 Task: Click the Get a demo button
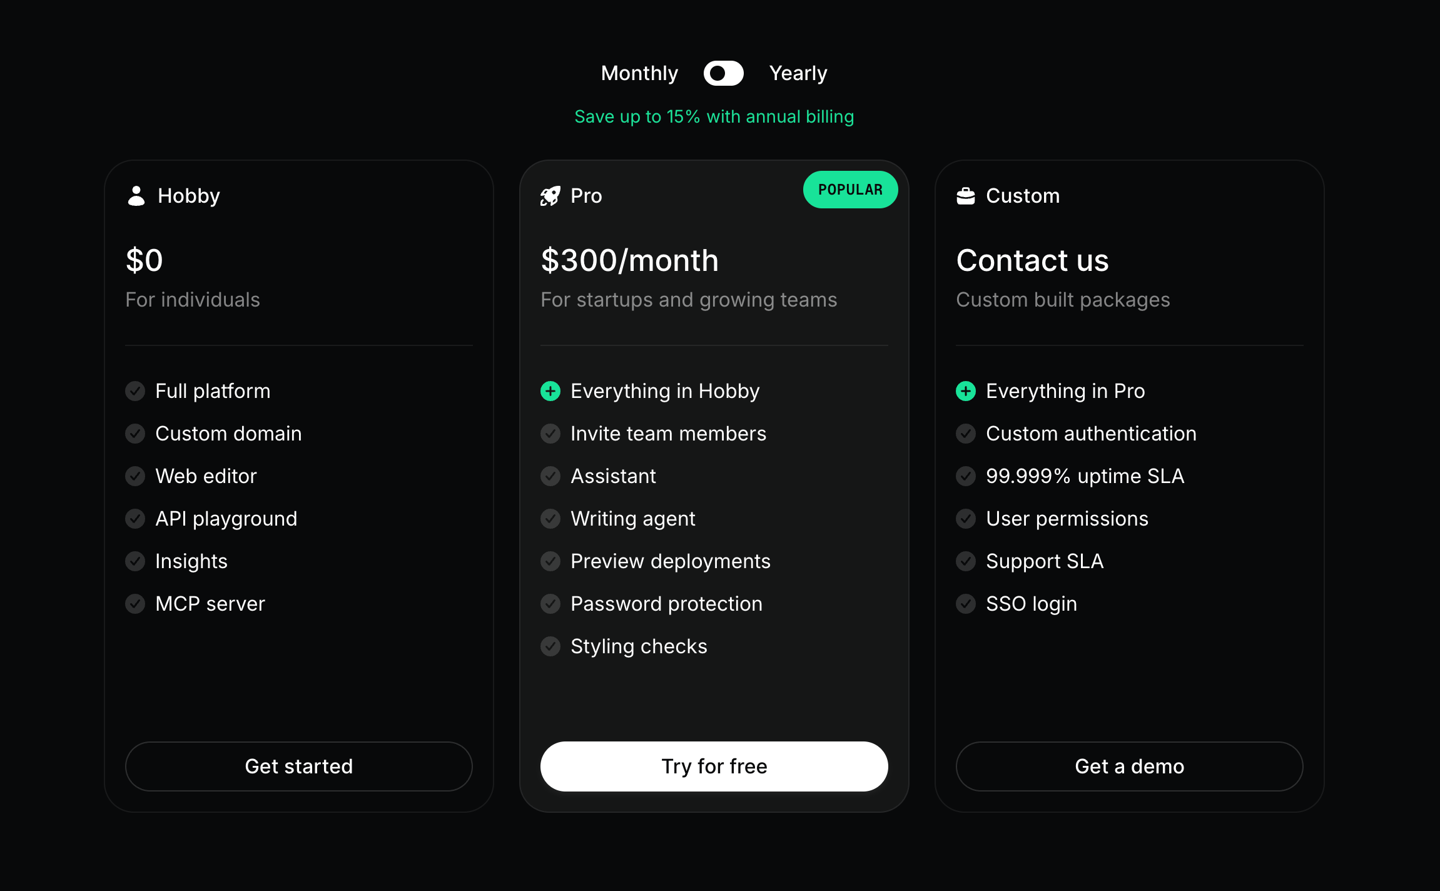coord(1129,766)
